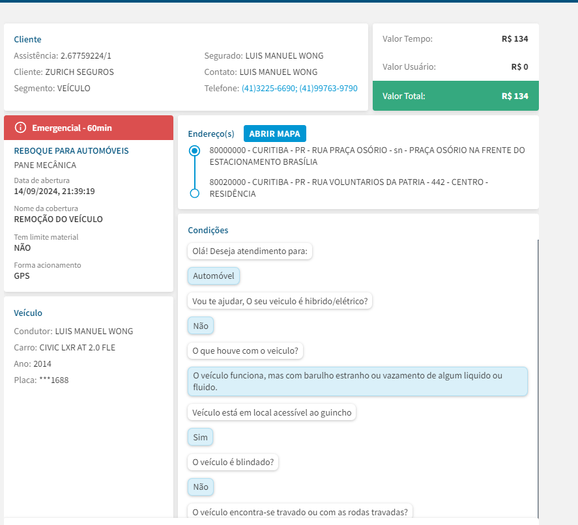This screenshot has height=525, width=578.
Task: Select the barulho estranho ou vazamento answer
Action: (357, 382)
